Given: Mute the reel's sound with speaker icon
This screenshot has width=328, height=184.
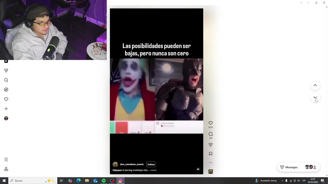Looking at the screenshot, I should pos(198,169).
